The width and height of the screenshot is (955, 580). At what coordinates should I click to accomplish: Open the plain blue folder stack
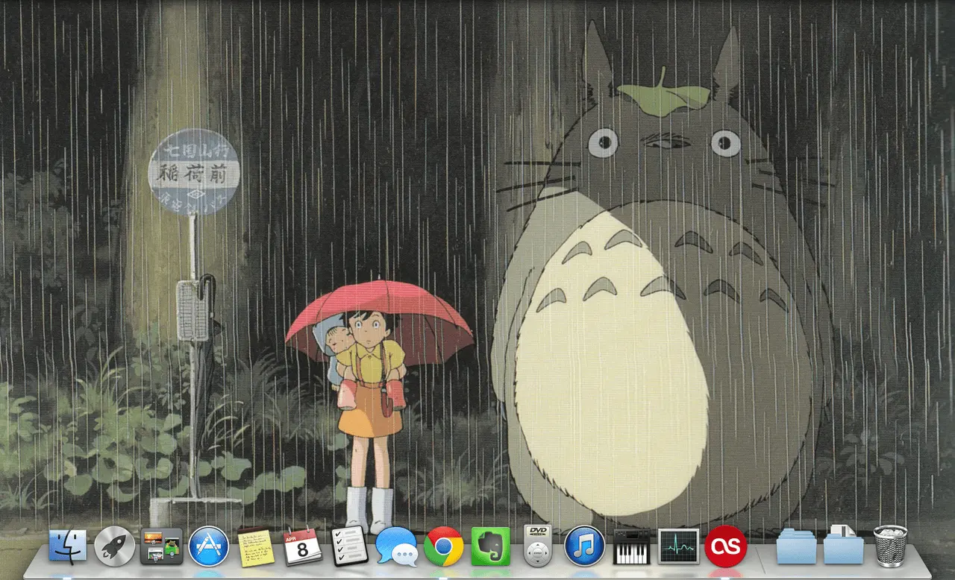click(797, 547)
